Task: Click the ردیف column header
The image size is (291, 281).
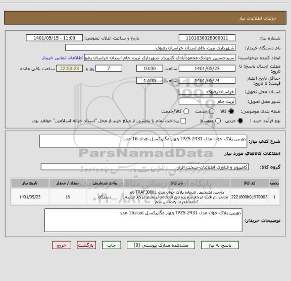Action: click(274, 183)
